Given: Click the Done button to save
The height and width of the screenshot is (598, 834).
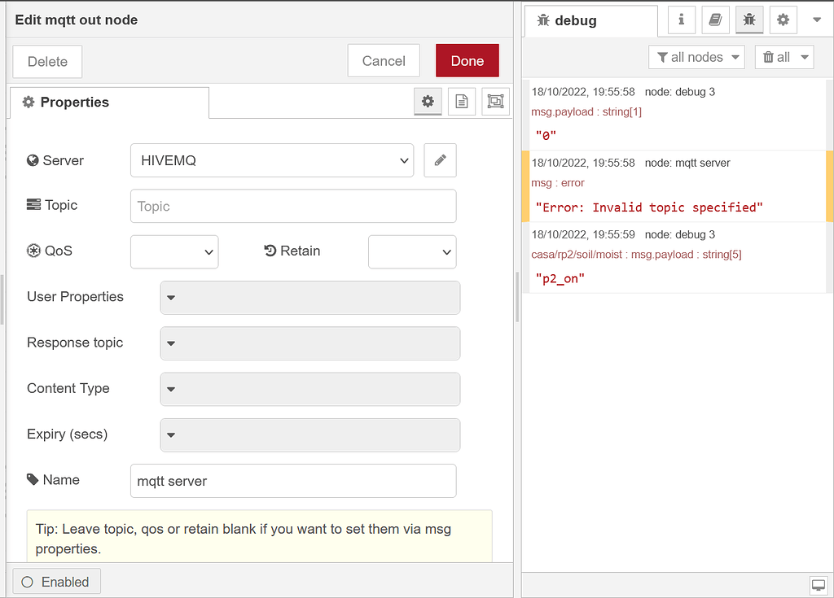Looking at the screenshot, I should click(467, 60).
